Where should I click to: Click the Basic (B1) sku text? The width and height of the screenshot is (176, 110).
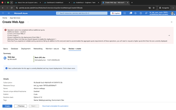click(40, 57)
